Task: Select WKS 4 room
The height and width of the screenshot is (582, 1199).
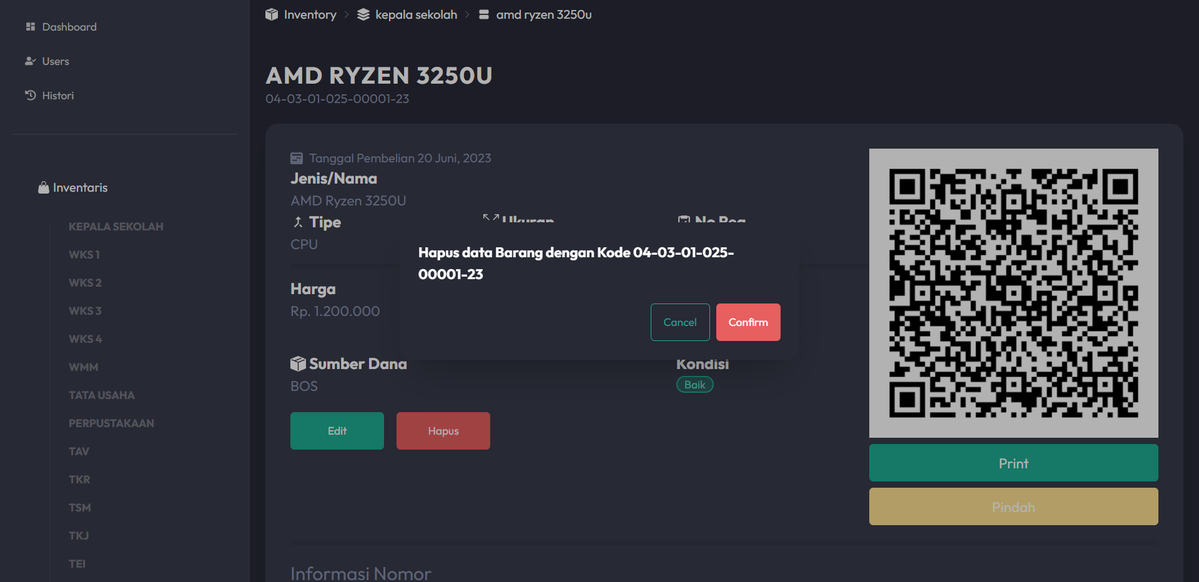Action: pyautogui.click(x=86, y=339)
